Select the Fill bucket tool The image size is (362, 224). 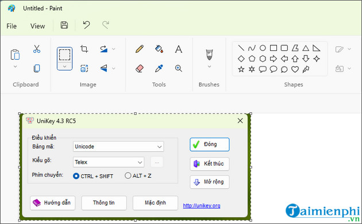[159, 49]
